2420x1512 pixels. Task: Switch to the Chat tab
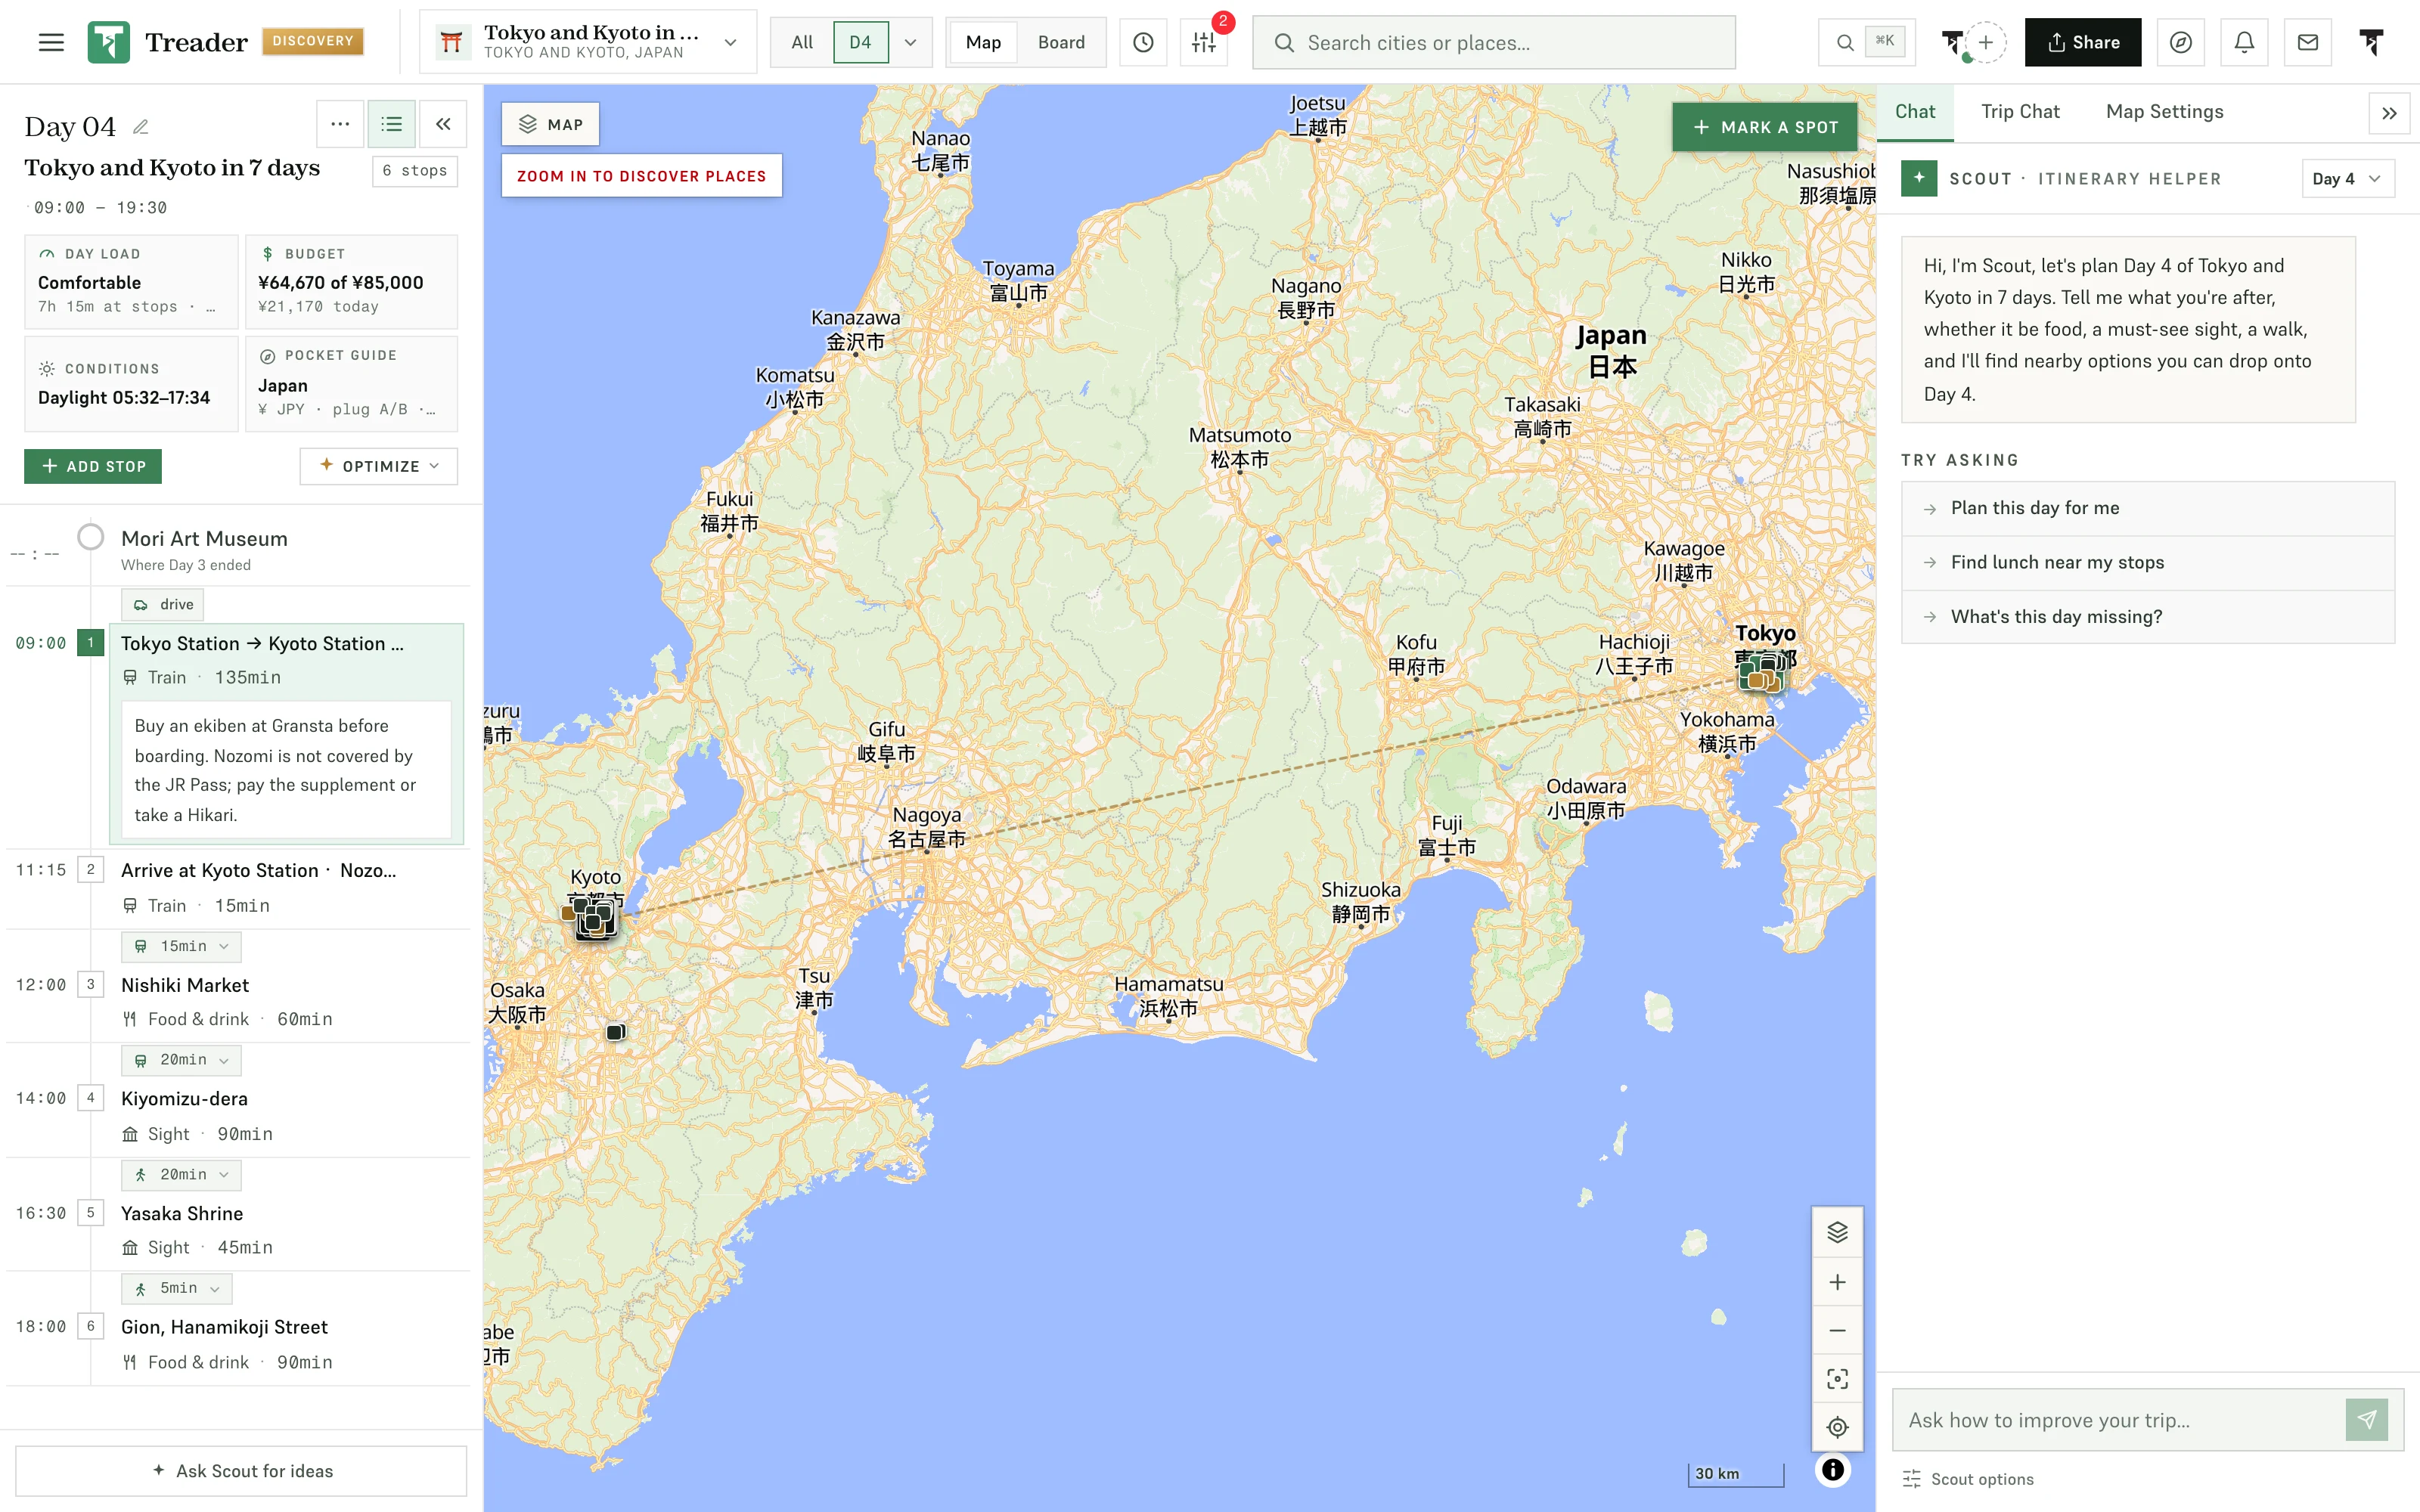tap(1914, 112)
